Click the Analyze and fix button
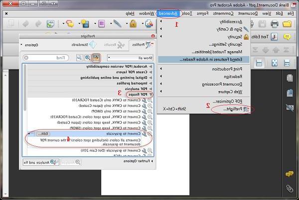 point(41,162)
